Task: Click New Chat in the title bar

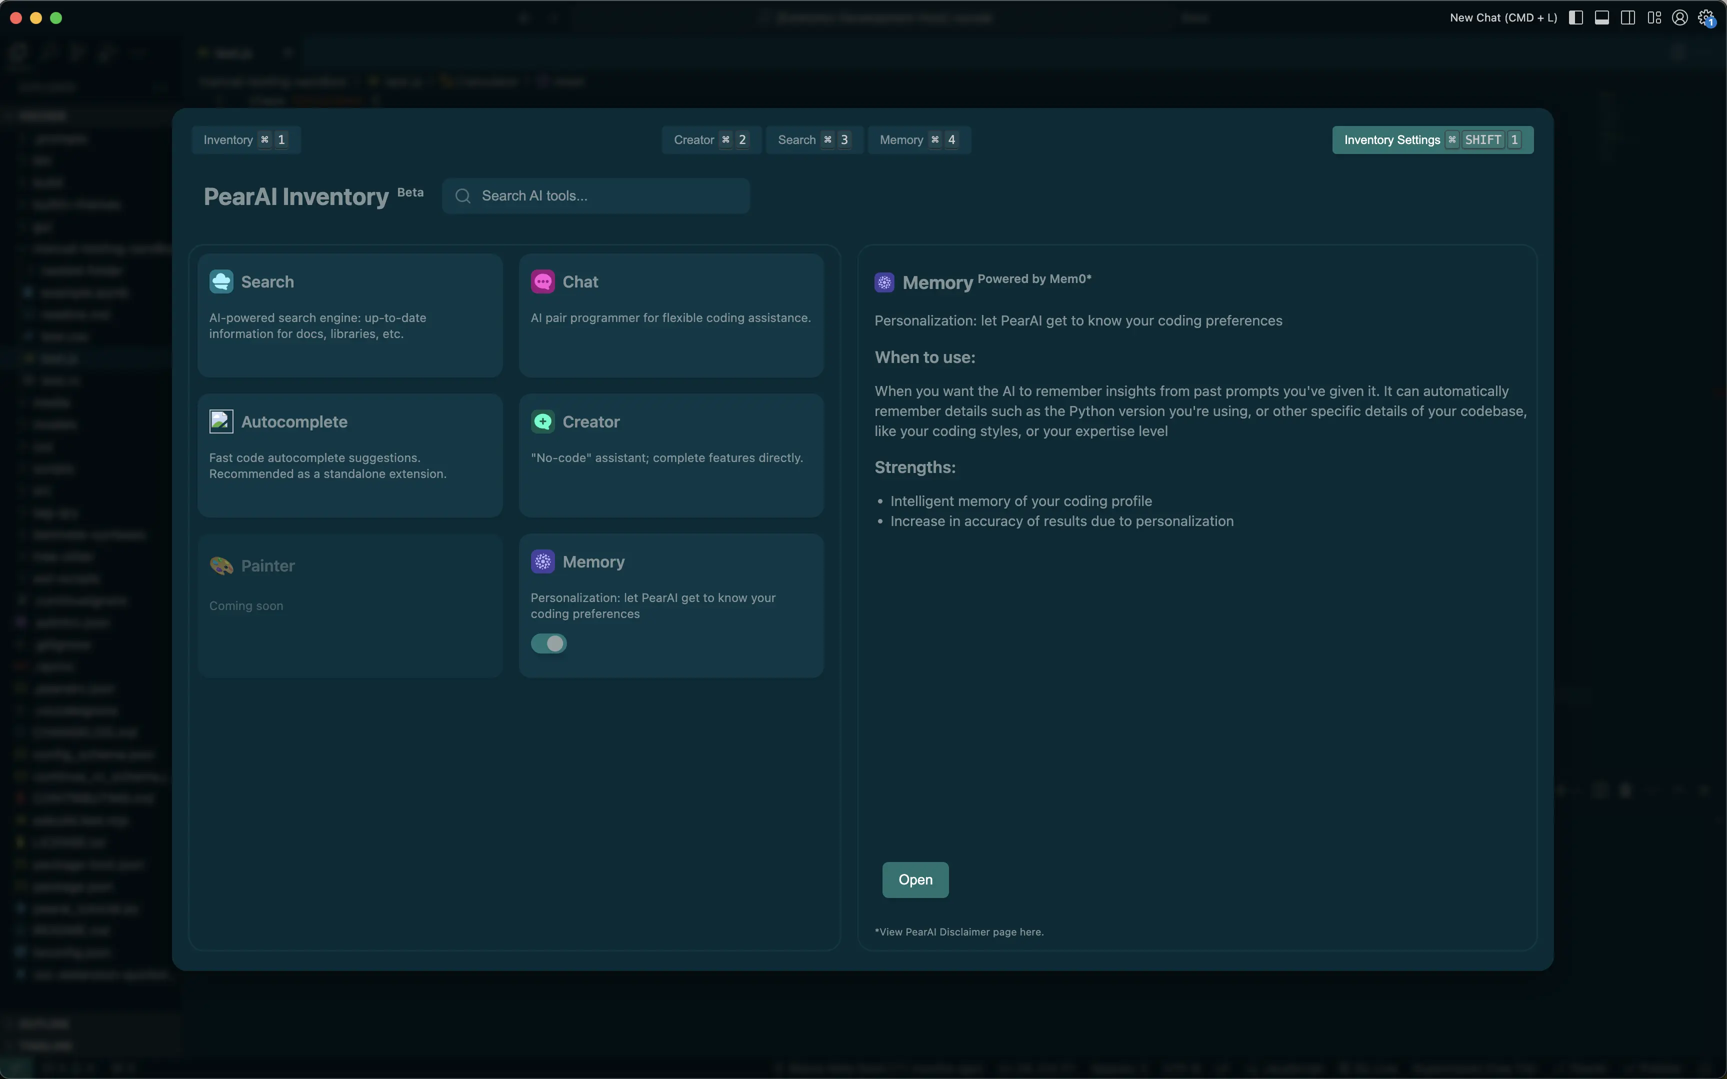Action: pyautogui.click(x=1503, y=18)
